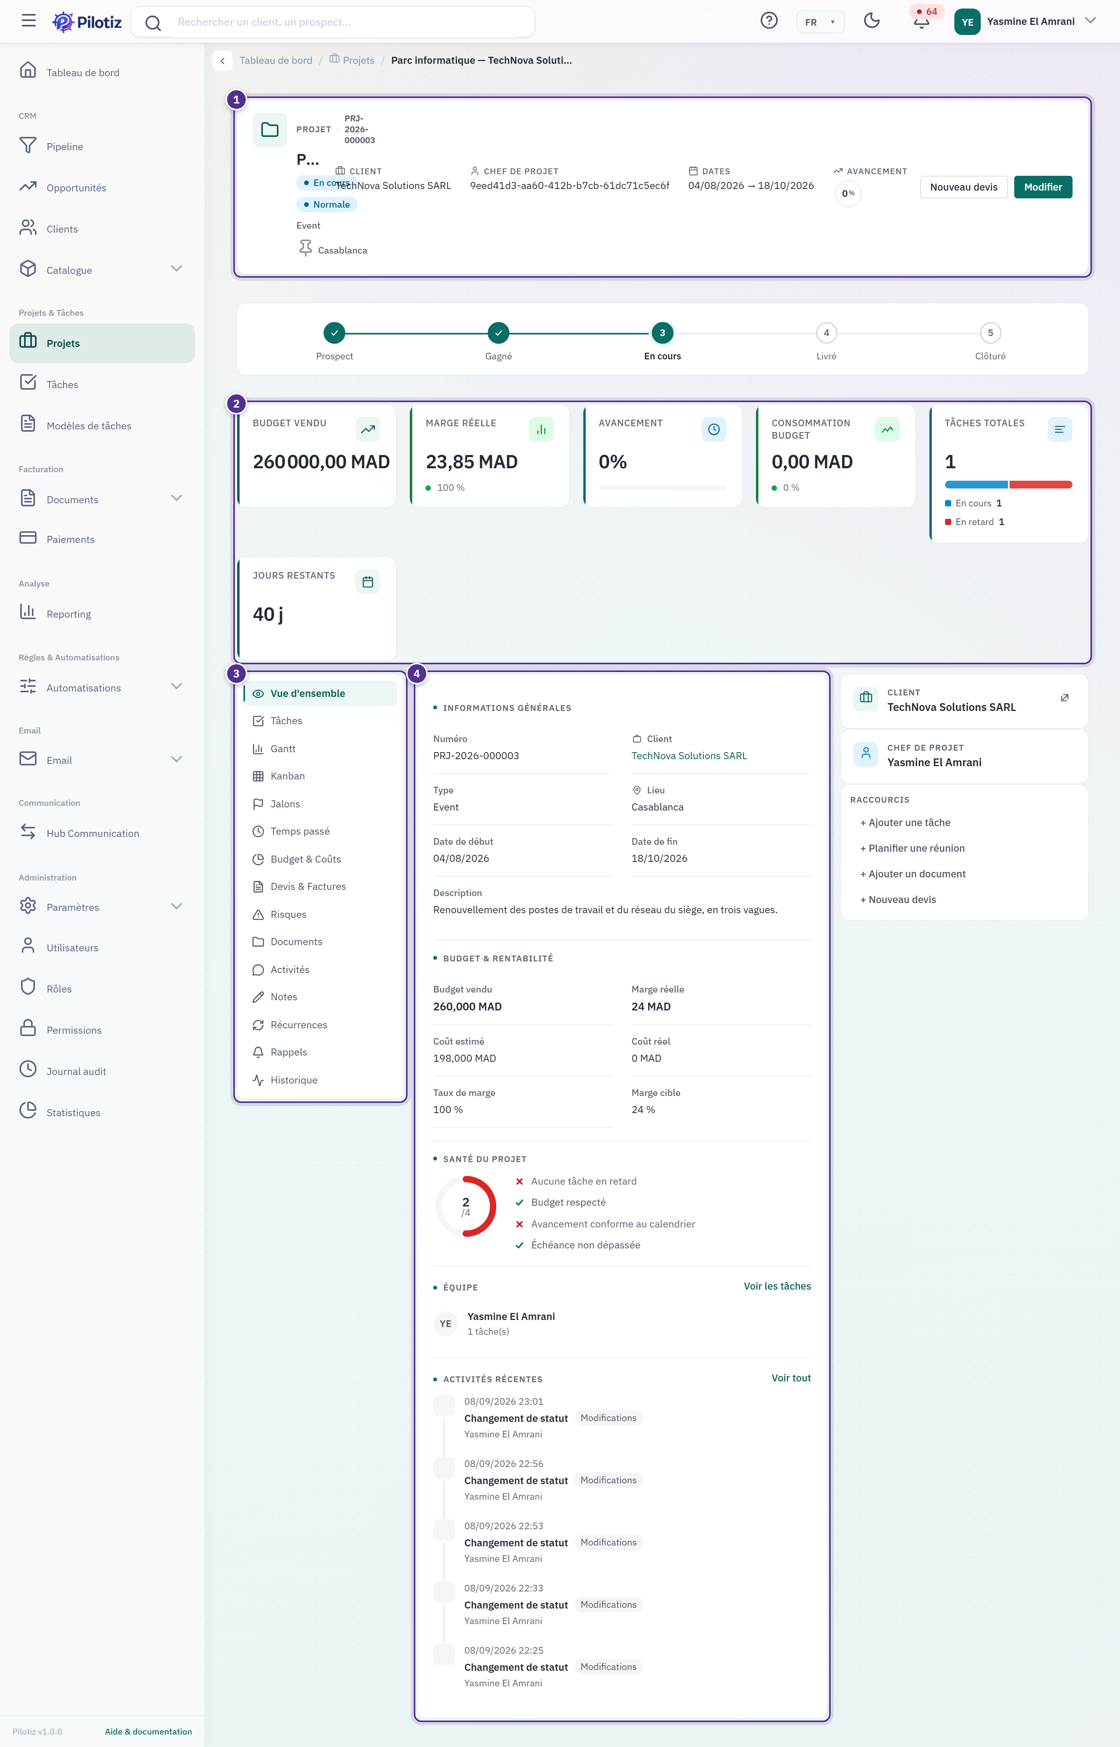Open the notifications bell icon

921,22
